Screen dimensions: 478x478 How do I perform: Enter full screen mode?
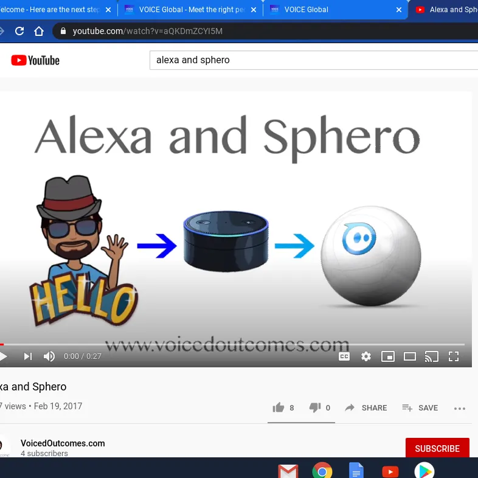(454, 356)
